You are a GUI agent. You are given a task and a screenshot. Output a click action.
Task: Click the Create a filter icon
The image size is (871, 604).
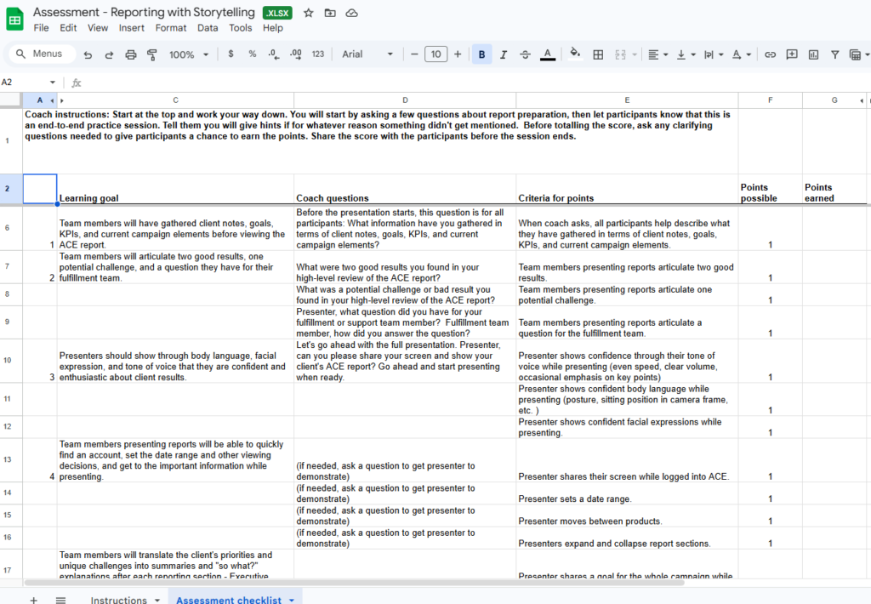[x=834, y=54]
